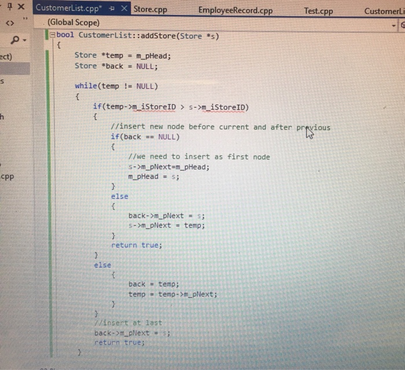
Task: Click the side panel pin icon
Action: point(10,6)
